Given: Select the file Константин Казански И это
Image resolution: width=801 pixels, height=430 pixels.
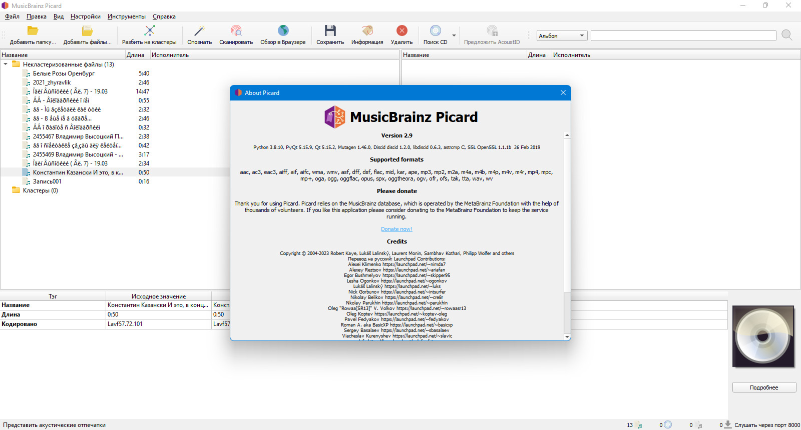Looking at the screenshot, I should 78,172.
